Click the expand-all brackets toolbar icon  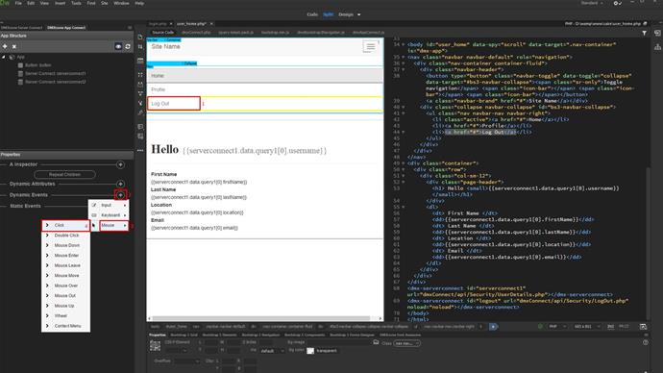click(140, 75)
